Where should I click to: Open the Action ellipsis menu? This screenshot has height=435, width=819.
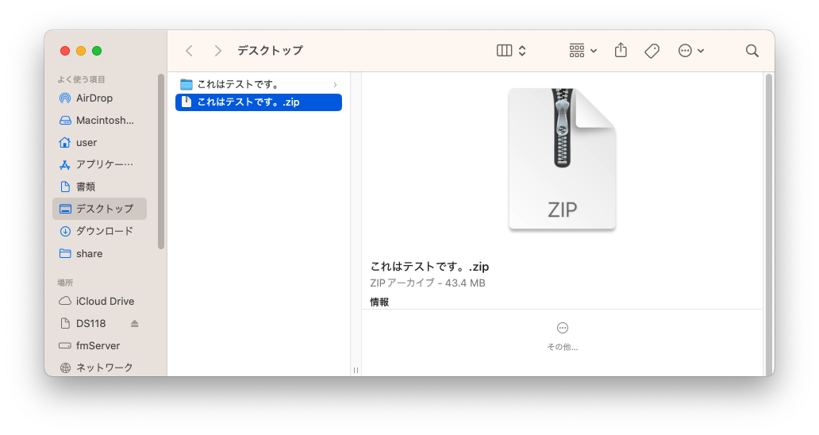690,51
